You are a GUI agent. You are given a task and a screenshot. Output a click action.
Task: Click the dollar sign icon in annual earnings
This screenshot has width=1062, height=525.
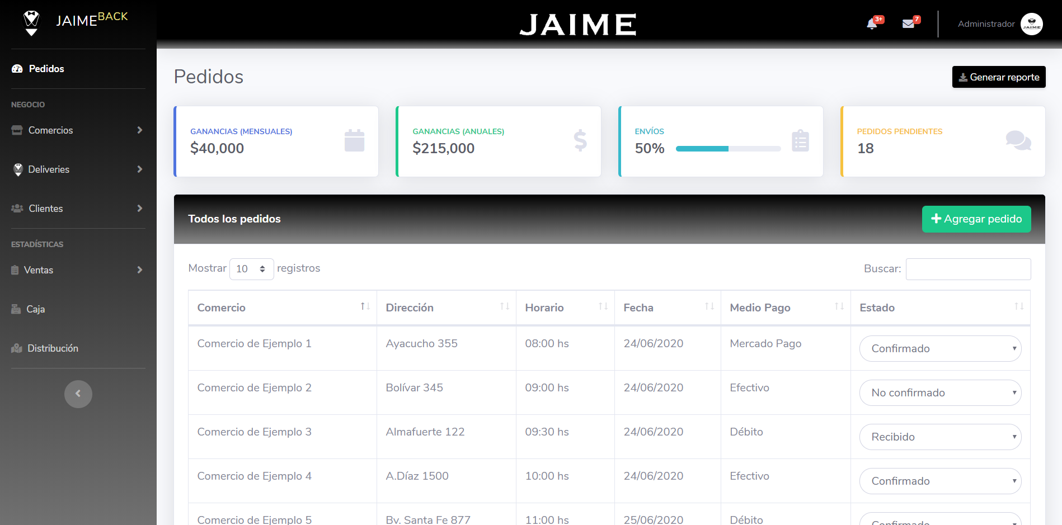tap(580, 140)
